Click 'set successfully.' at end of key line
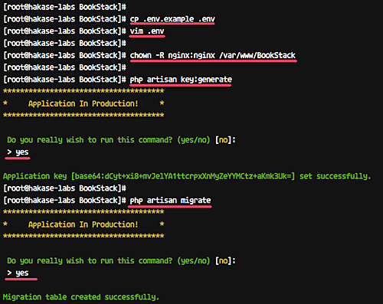Screen dimensions: 383x304 point(335,176)
